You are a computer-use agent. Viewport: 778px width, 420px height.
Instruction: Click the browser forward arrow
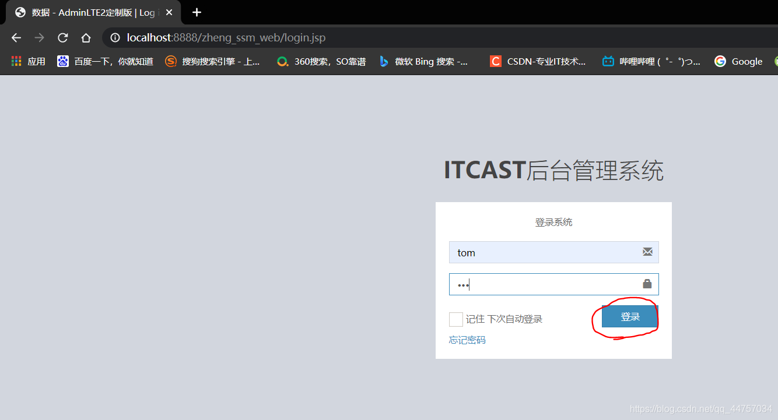(x=39, y=38)
